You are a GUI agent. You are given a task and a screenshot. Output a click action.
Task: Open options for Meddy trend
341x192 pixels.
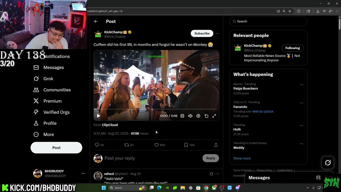[302, 144]
